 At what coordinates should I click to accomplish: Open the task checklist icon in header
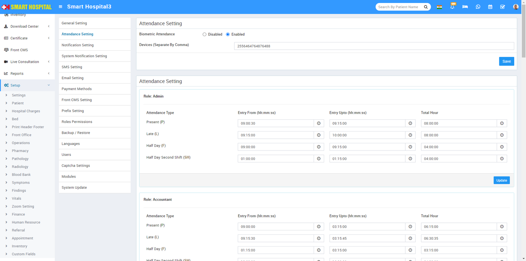click(x=503, y=7)
